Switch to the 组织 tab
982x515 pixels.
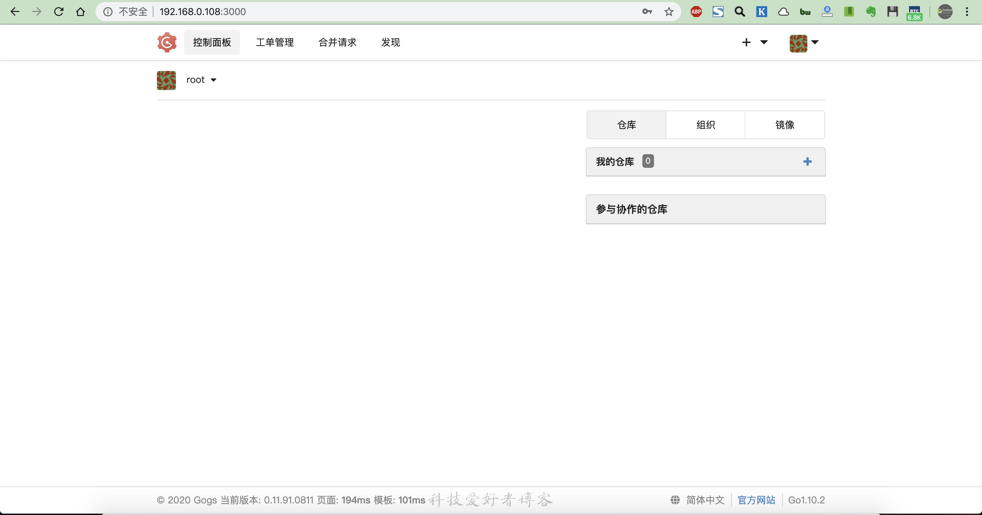click(x=705, y=124)
